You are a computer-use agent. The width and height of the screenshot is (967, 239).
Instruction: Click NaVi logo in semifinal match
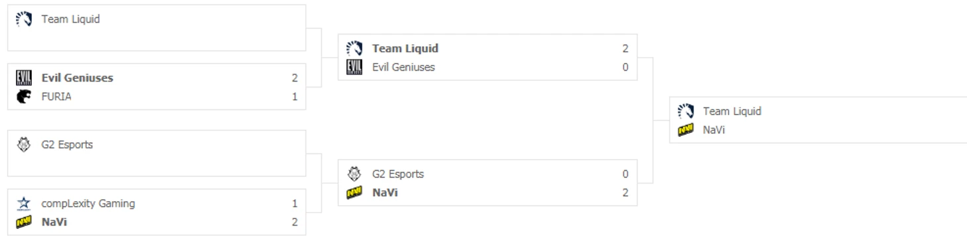pyautogui.click(x=354, y=192)
